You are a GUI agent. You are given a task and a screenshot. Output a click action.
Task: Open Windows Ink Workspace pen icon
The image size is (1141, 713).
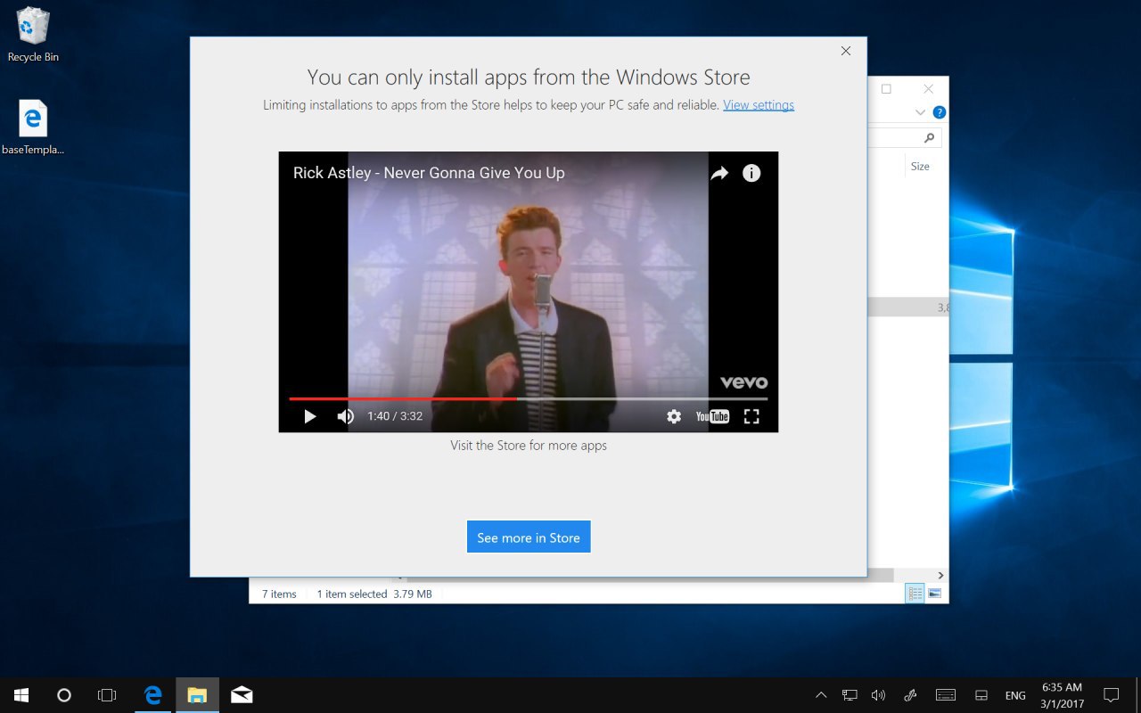point(910,695)
